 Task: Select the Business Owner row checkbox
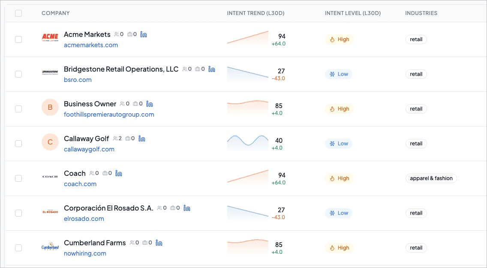click(18, 109)
